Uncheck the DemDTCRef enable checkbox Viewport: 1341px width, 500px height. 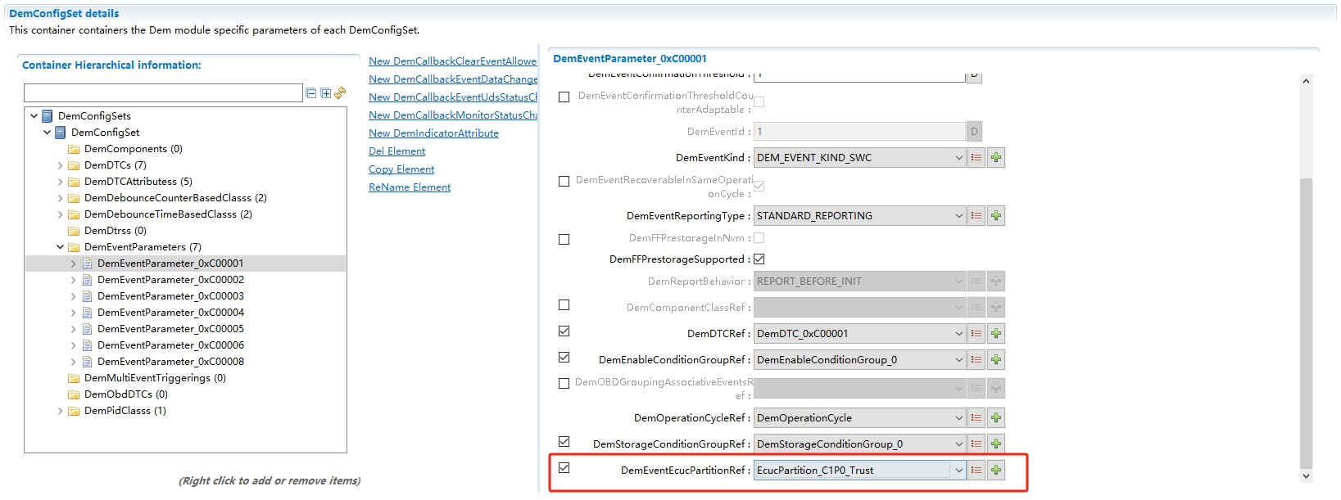(x=564, y=331)
